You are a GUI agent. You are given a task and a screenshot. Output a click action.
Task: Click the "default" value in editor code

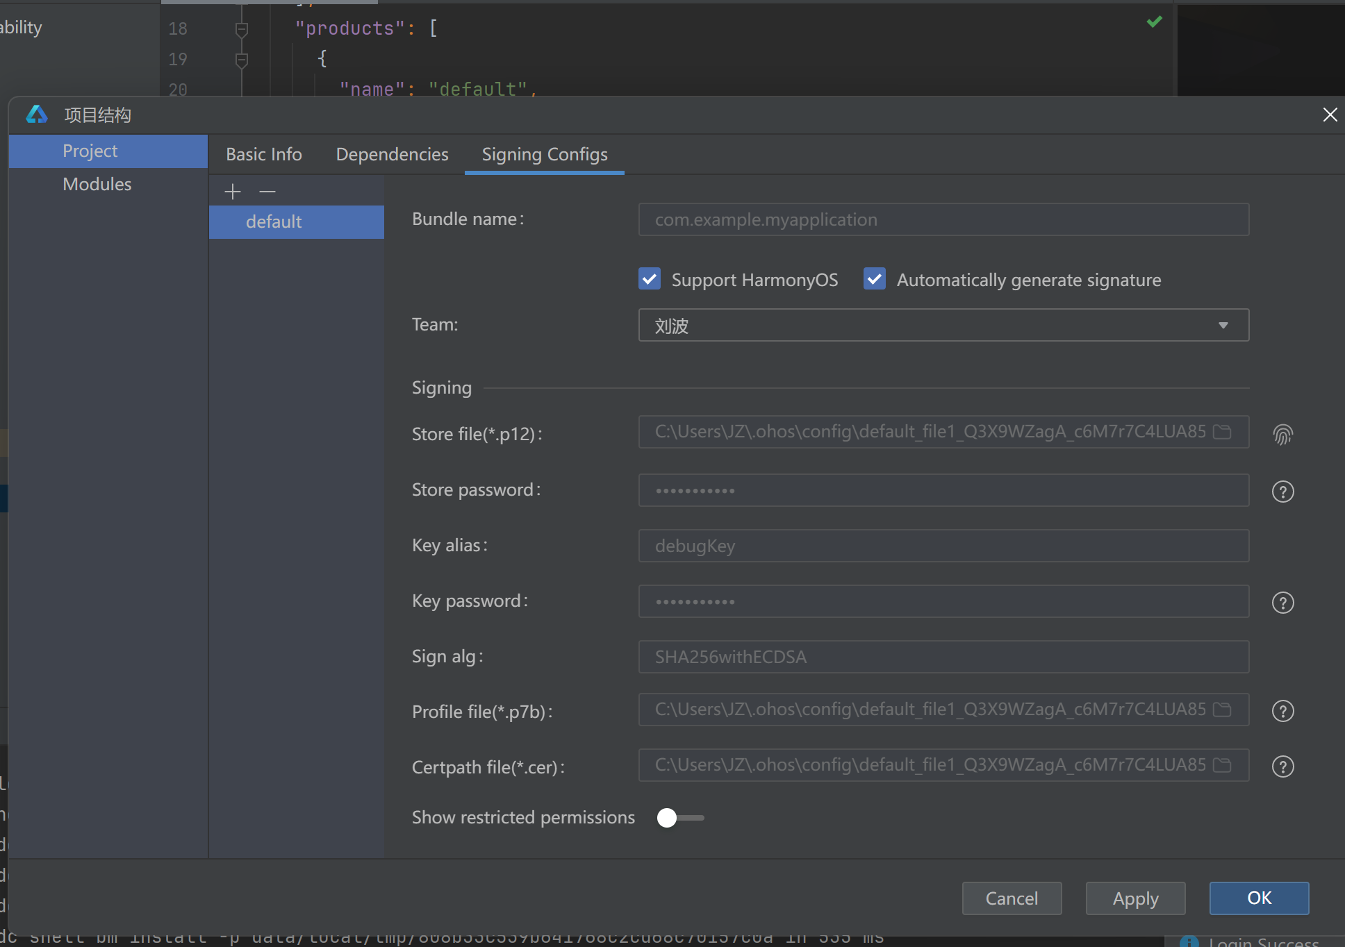[x=478, y=89]
